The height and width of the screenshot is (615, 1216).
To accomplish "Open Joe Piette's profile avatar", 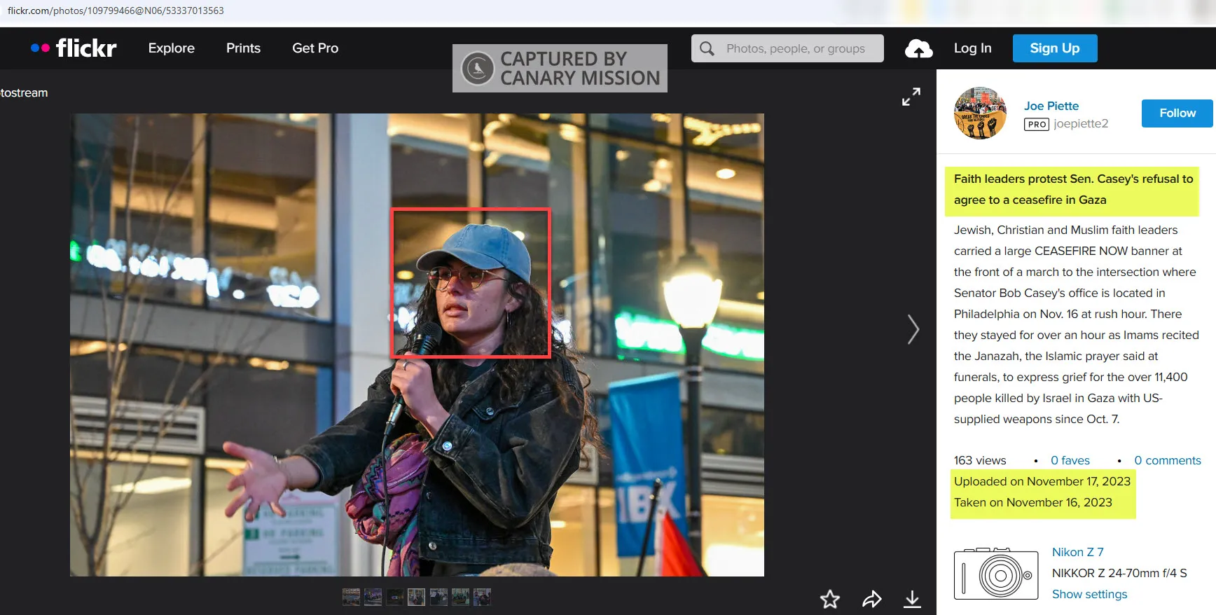I will coord(980,113).
